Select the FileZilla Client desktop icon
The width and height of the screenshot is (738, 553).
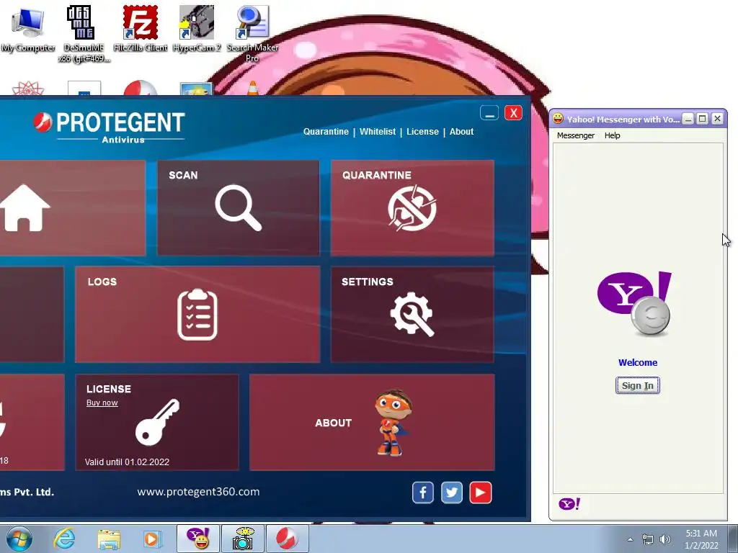141,29
